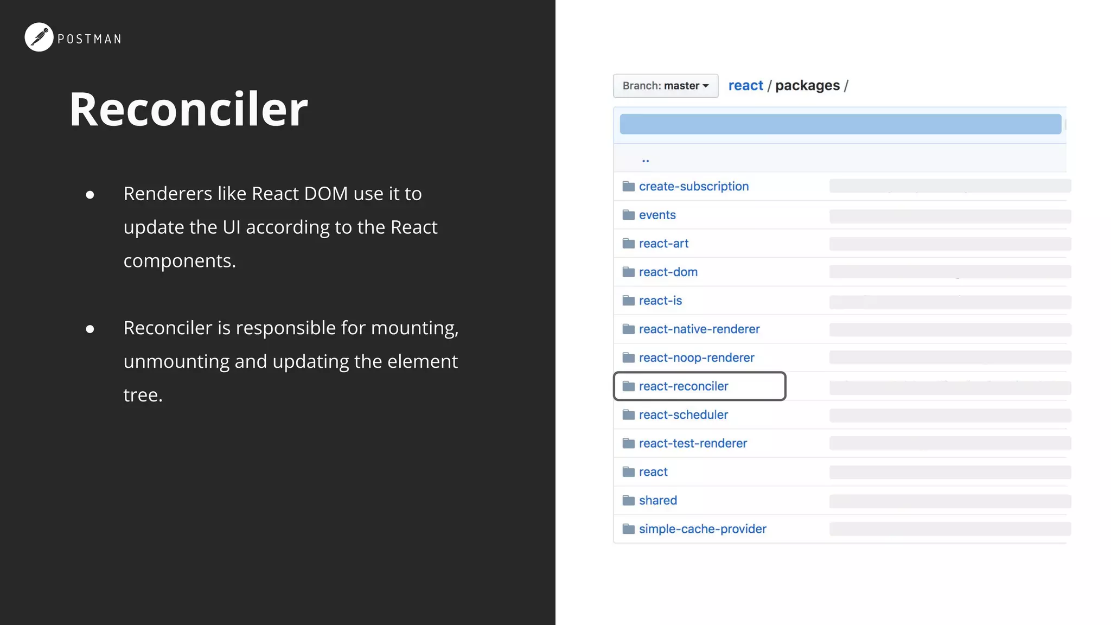Screen dimensions: 1111x625
Task: Open the react-dom folder link
Action: point(668,272)
